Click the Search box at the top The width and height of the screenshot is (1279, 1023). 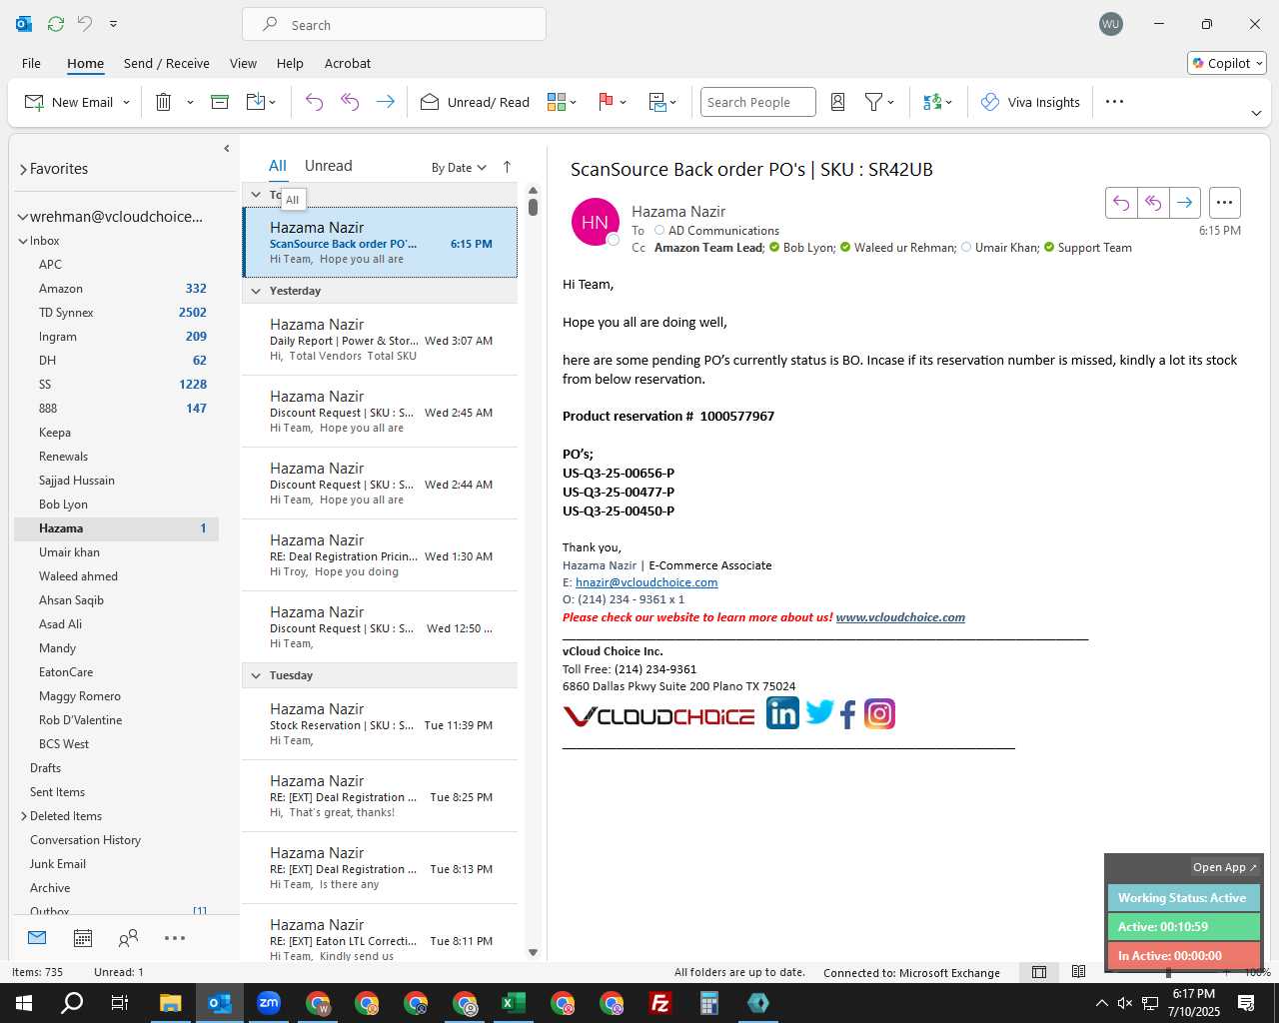click(x=394, y=25)
